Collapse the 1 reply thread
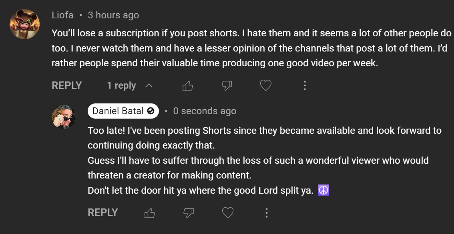This screenshot has height=234, width=454. click(x=130, y=85)
